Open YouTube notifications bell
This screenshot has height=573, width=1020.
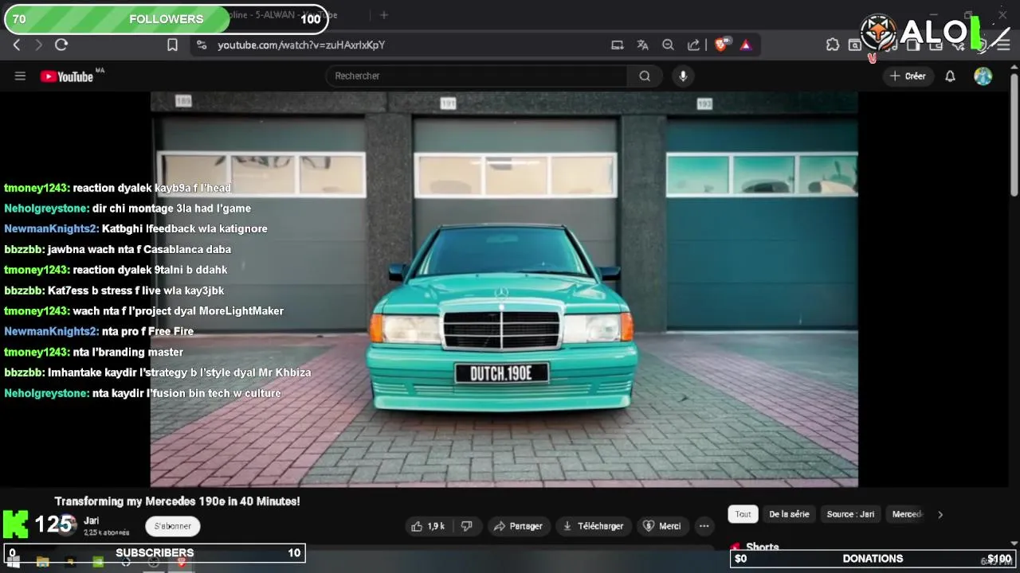950,76
